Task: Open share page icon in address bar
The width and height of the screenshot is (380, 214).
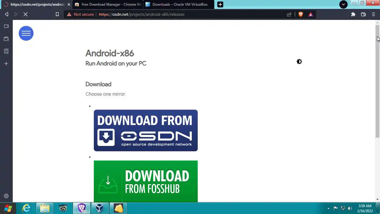Action: pos(289,14)
